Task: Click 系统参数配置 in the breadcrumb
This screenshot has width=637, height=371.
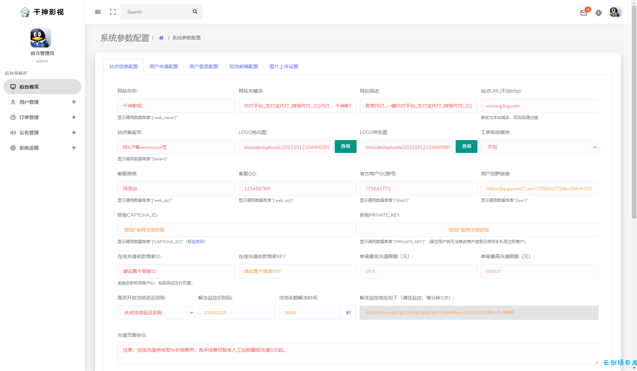Action: coord(186,38)
